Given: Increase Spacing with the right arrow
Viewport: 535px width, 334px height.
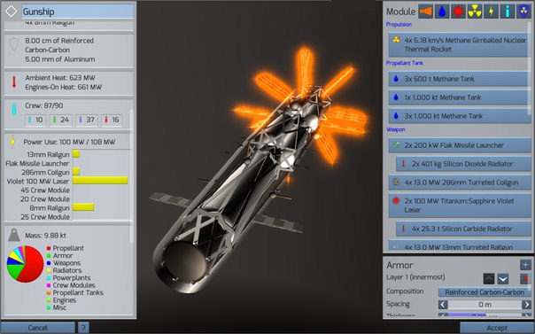Looking at the screenshot, I should pos(526,304).
